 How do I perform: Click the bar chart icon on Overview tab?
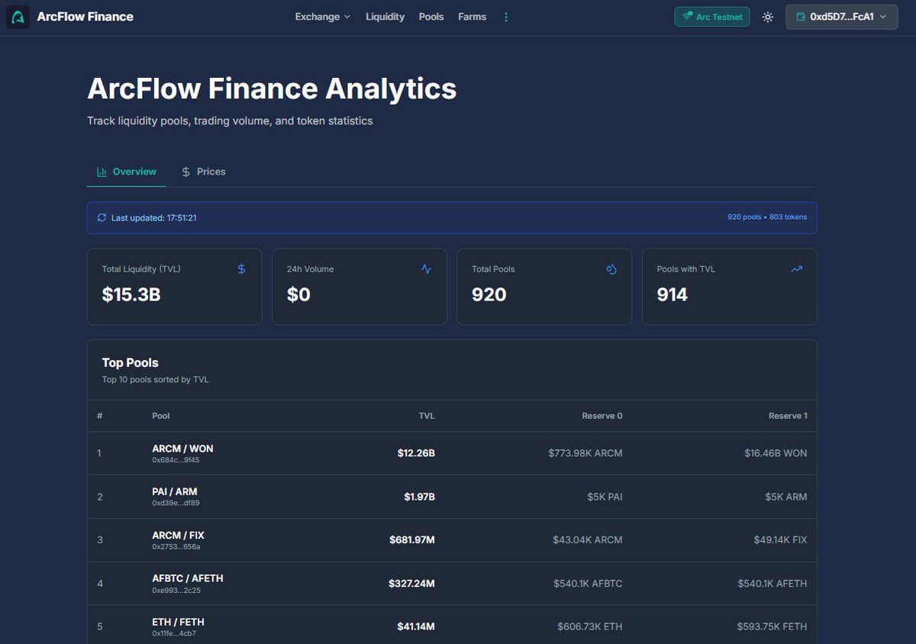[x=102, y=172]
